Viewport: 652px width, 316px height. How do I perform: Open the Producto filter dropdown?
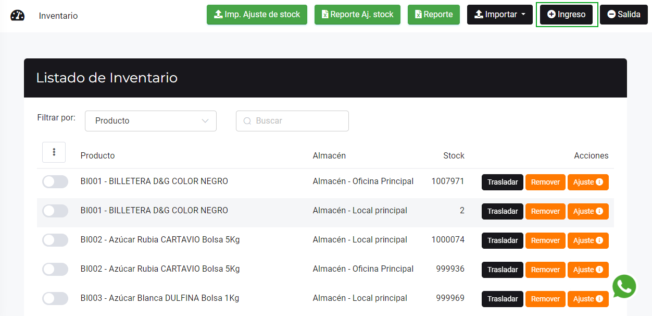[x=151, y=121]
